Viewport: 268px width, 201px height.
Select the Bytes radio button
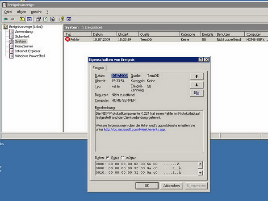(108, 158)
